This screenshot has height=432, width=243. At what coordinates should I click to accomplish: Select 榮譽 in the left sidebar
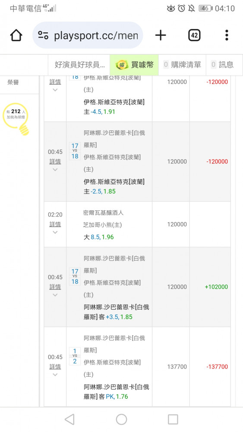13,82
